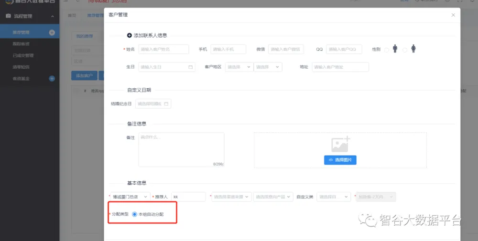Click the calendar icon in 结婚纪念日 field

tap(166, 104)
